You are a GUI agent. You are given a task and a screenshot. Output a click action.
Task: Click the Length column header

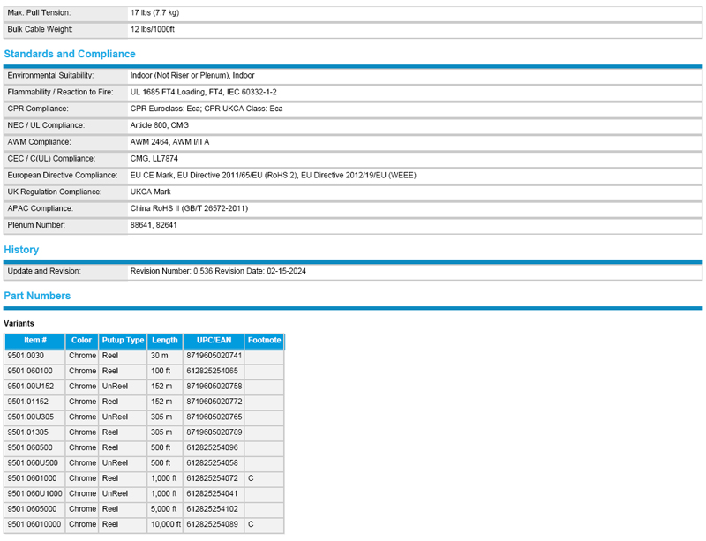click(x=164, y=340)
